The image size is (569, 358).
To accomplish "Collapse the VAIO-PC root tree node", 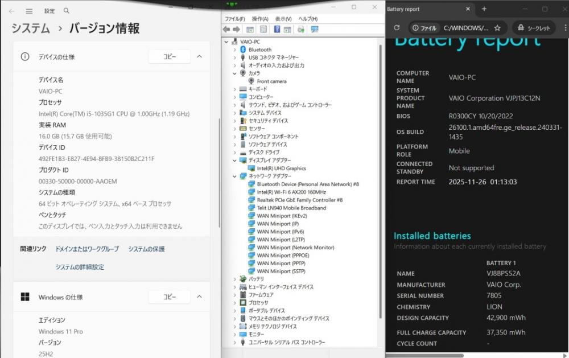I will 226,42.
